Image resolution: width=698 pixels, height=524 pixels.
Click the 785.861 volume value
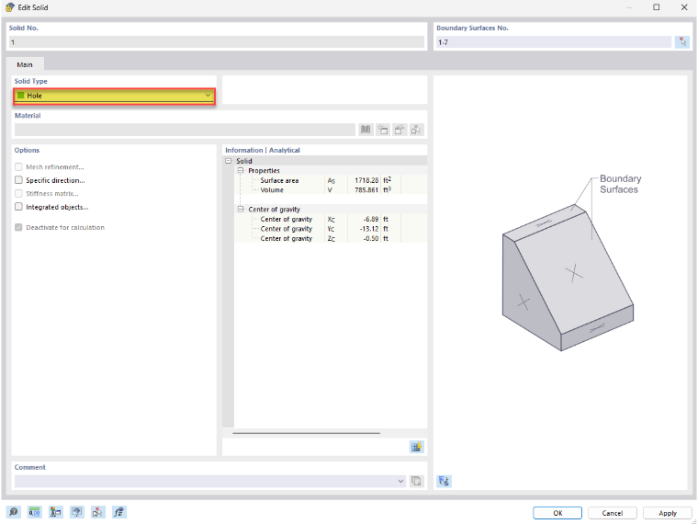click(x=366, y=190)
